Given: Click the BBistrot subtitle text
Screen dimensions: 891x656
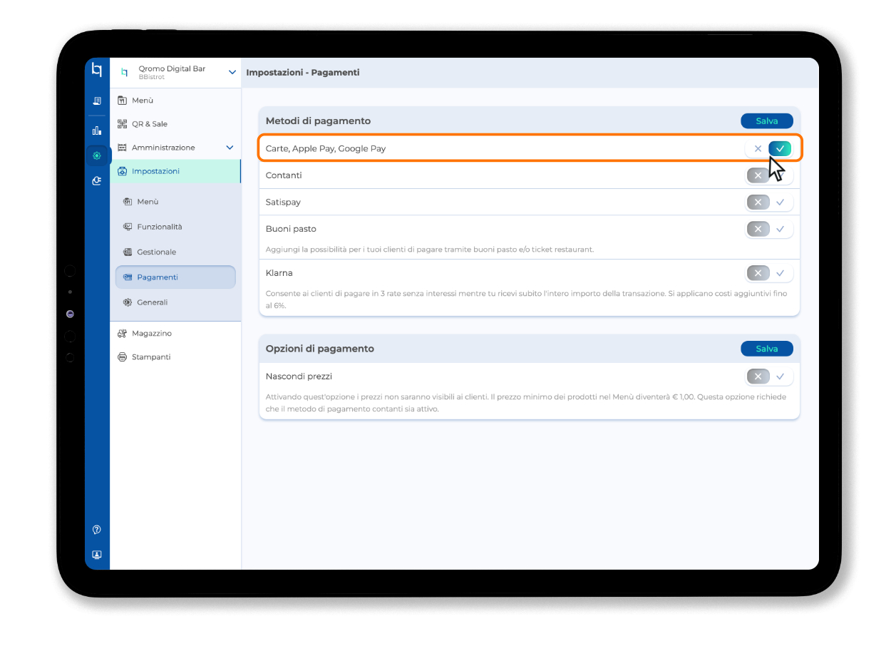Looking at the screenshot, I should click(x=152, y=77).
